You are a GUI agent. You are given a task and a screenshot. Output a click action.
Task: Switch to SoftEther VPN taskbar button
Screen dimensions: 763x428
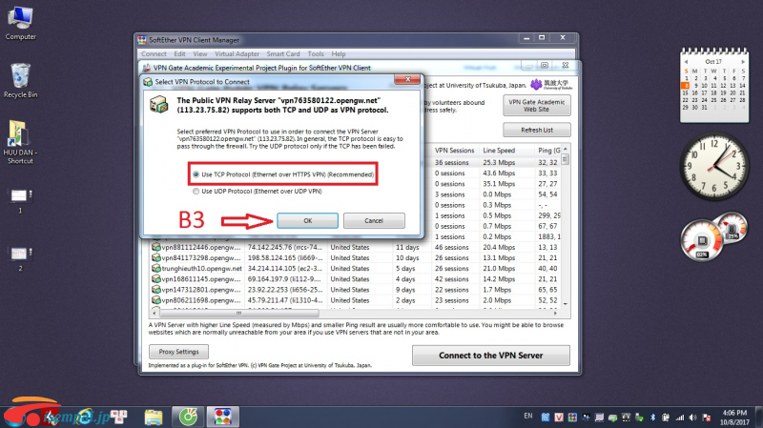pyautogui.click(x=223, y=417)
